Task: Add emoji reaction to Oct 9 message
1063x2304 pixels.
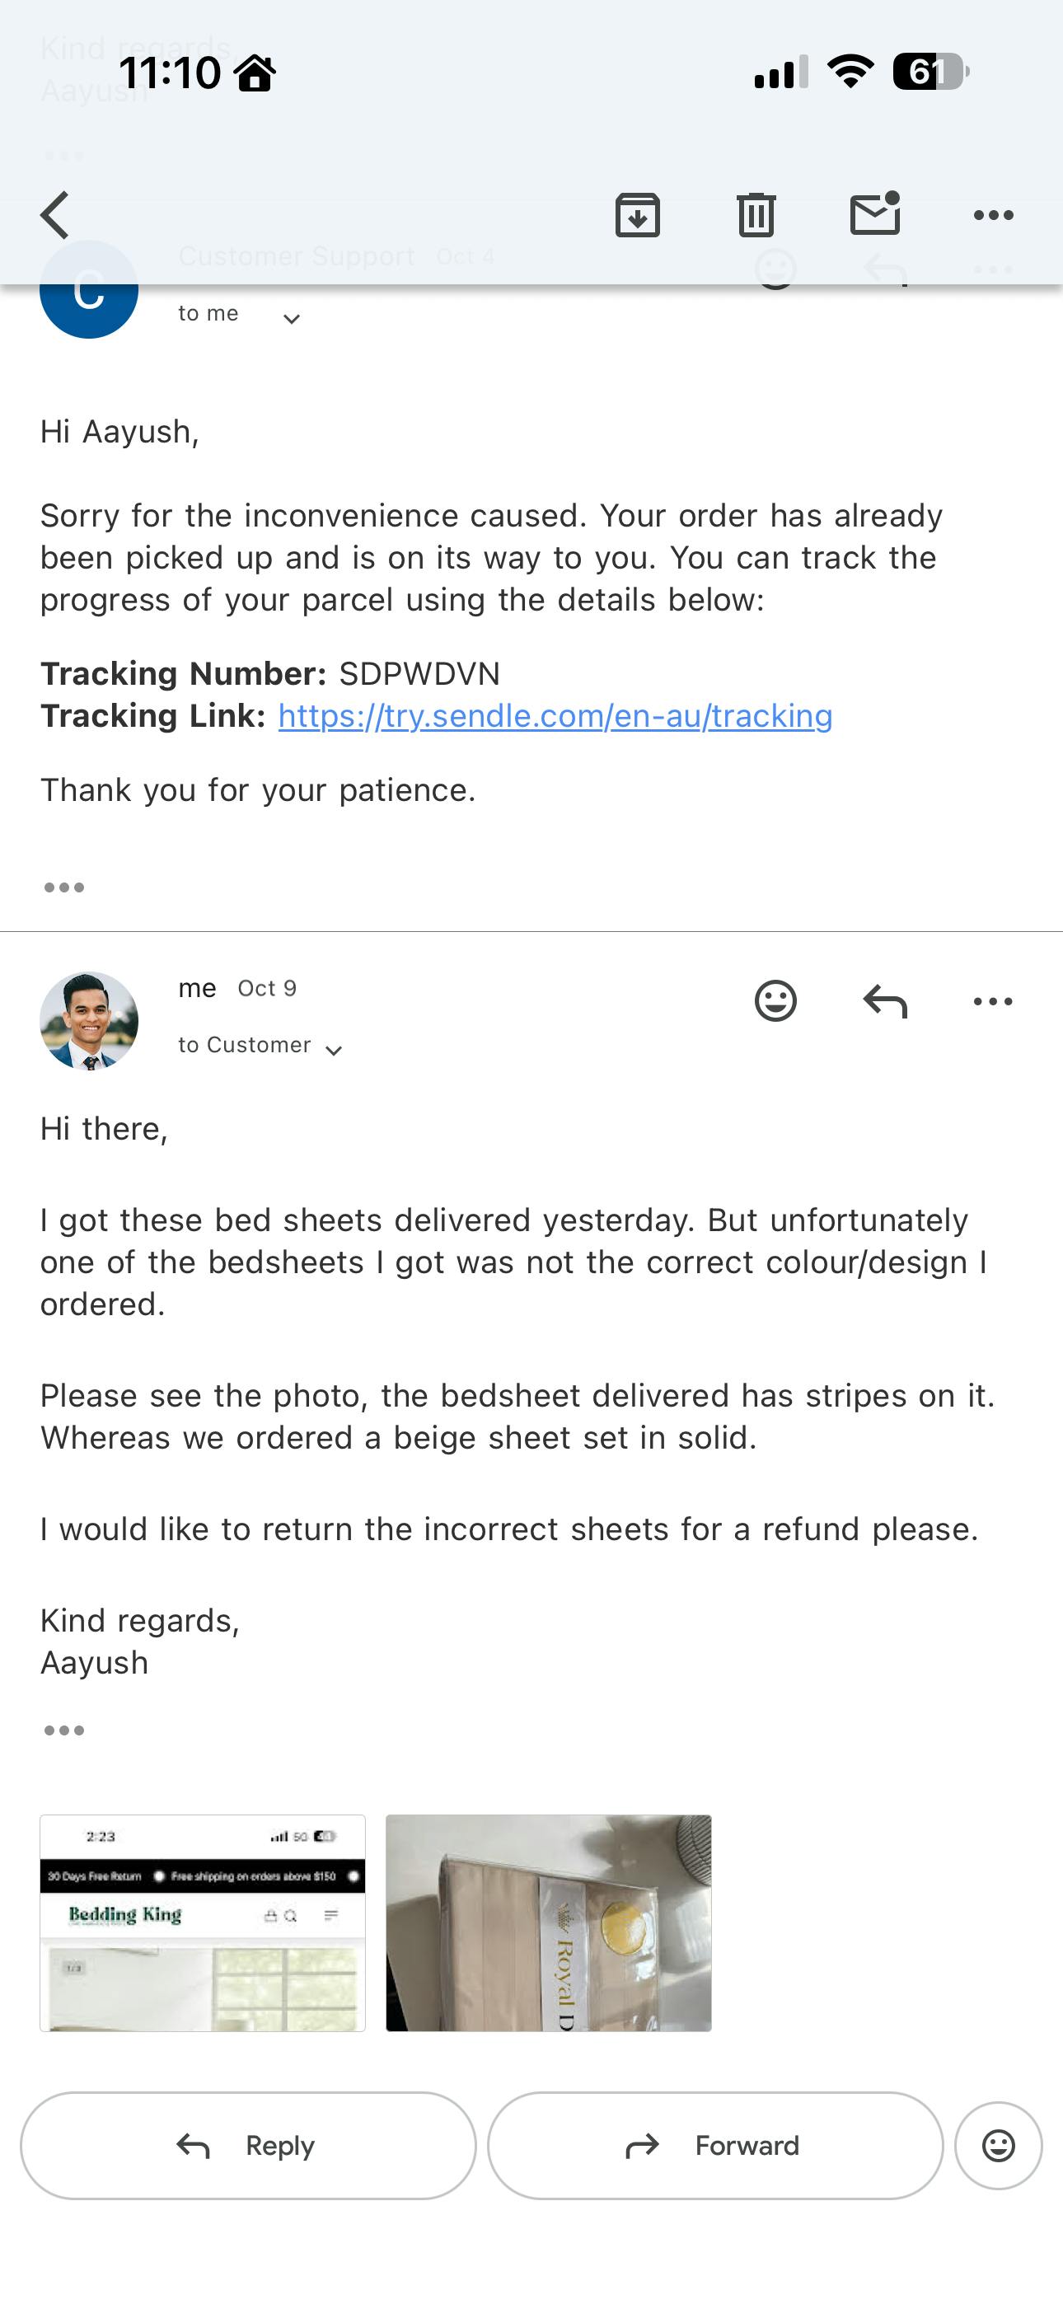Action: click(775, 1001)
